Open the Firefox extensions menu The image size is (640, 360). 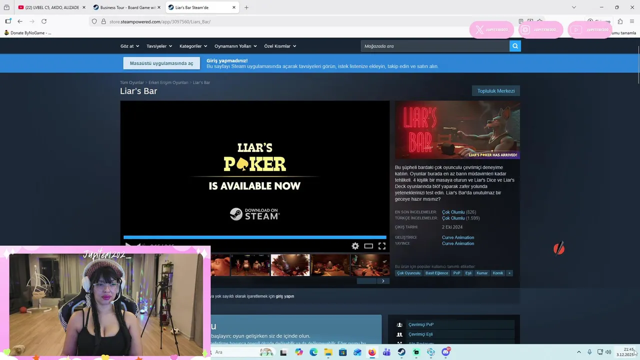click(620, 21)
